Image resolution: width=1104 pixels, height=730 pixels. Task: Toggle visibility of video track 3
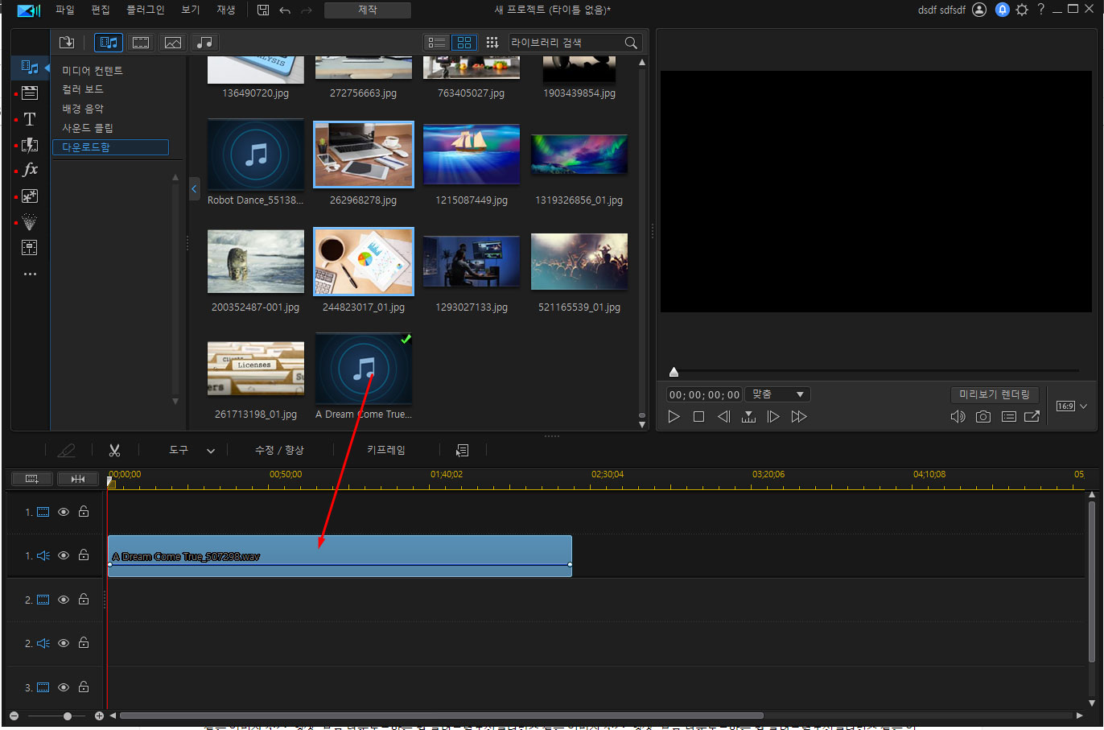point(64,687)
